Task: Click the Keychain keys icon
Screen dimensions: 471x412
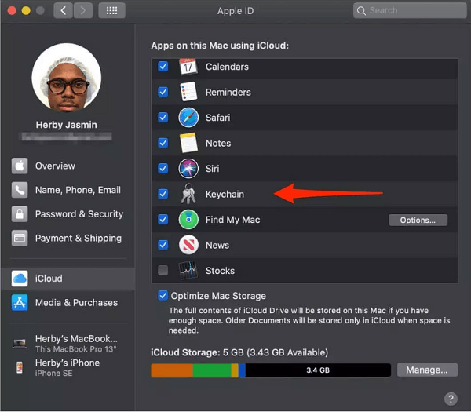Action: [x=188, y=194]
